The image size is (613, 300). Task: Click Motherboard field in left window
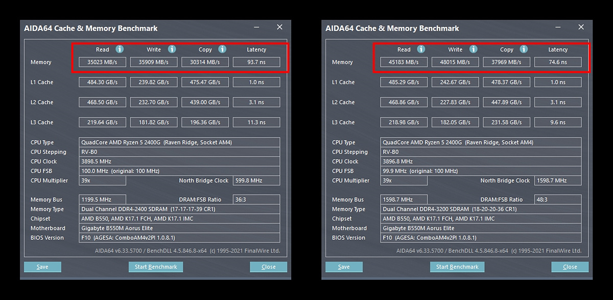[179, 228]
